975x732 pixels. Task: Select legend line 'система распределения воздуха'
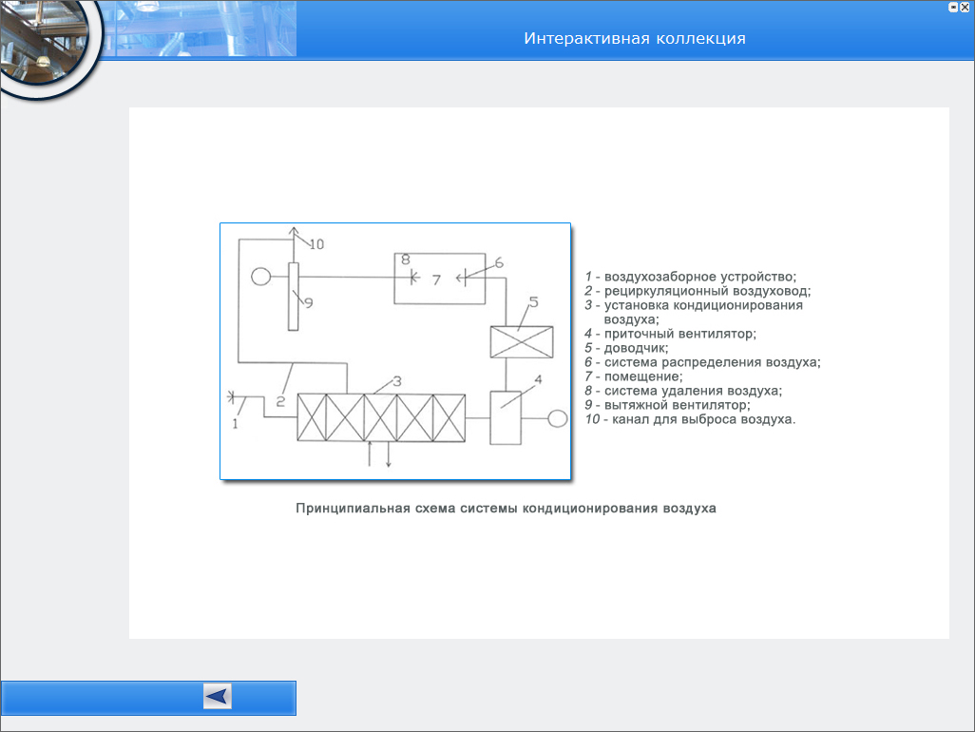click(x=702, y=362)
